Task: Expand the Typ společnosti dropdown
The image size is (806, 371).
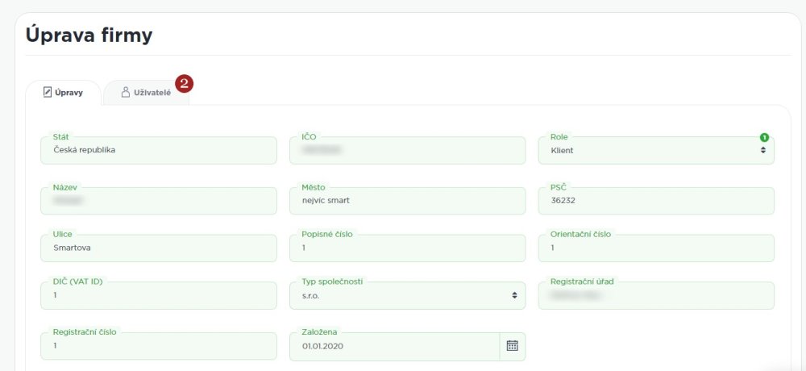Action: tap(407, 296)
